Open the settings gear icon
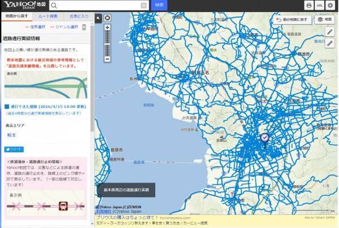The image size is (339, 228). 331,5
